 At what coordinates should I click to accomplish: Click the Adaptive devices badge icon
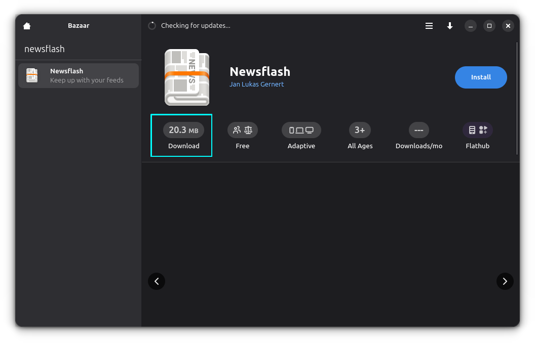pos(301,130)
